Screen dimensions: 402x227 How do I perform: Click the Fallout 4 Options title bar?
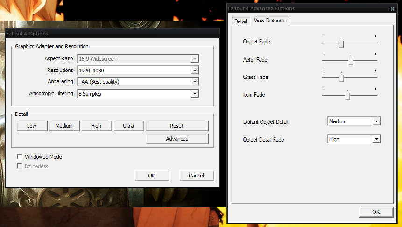(113, 34)
